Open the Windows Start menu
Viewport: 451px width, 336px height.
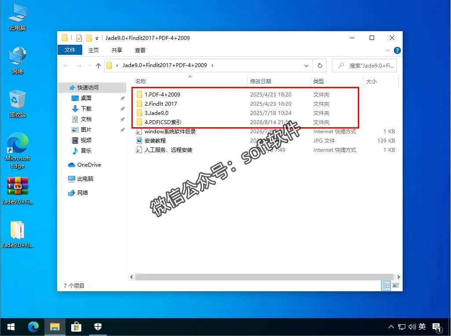pos(11,327)
